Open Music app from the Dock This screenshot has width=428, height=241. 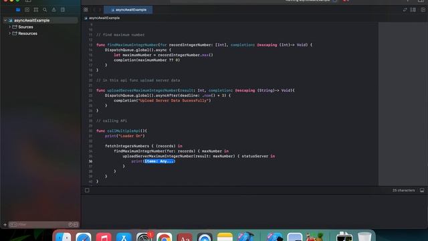(x=104, y=237)
